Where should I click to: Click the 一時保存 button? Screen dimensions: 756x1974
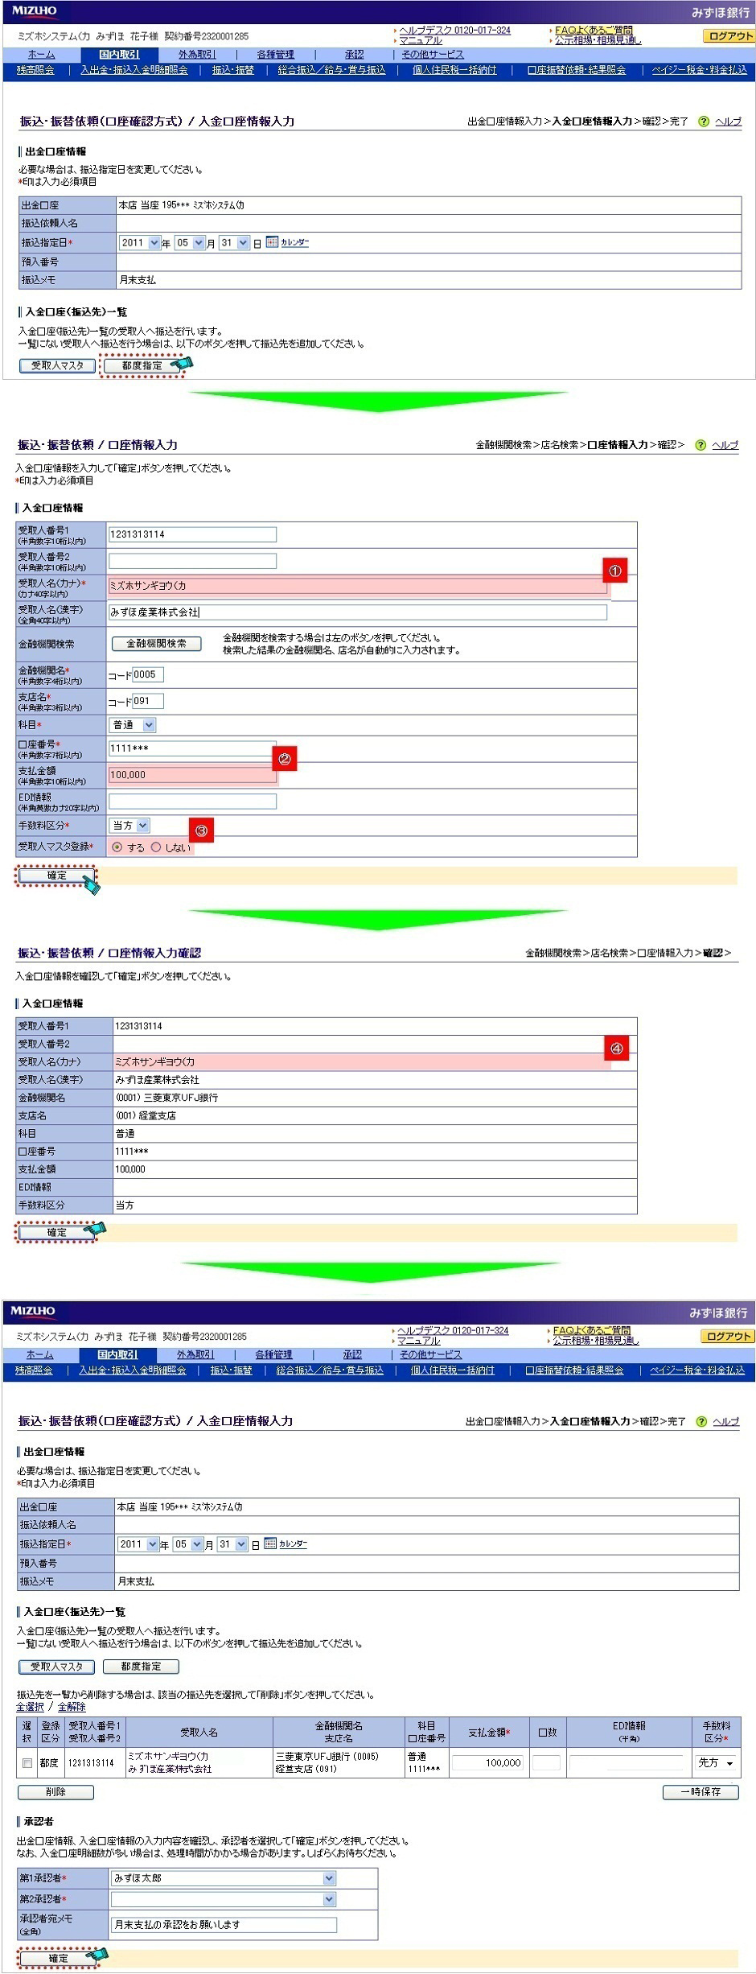(701, 1792)
